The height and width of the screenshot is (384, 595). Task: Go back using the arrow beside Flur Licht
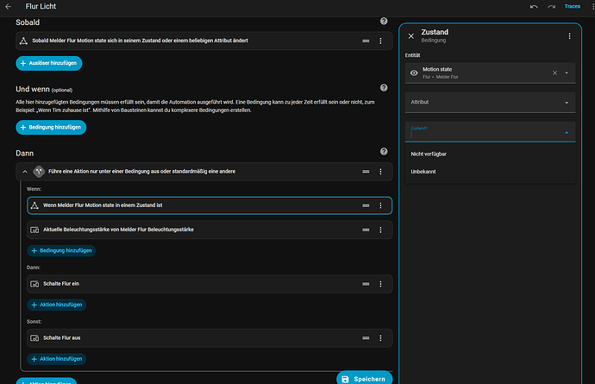coord(8,6)
